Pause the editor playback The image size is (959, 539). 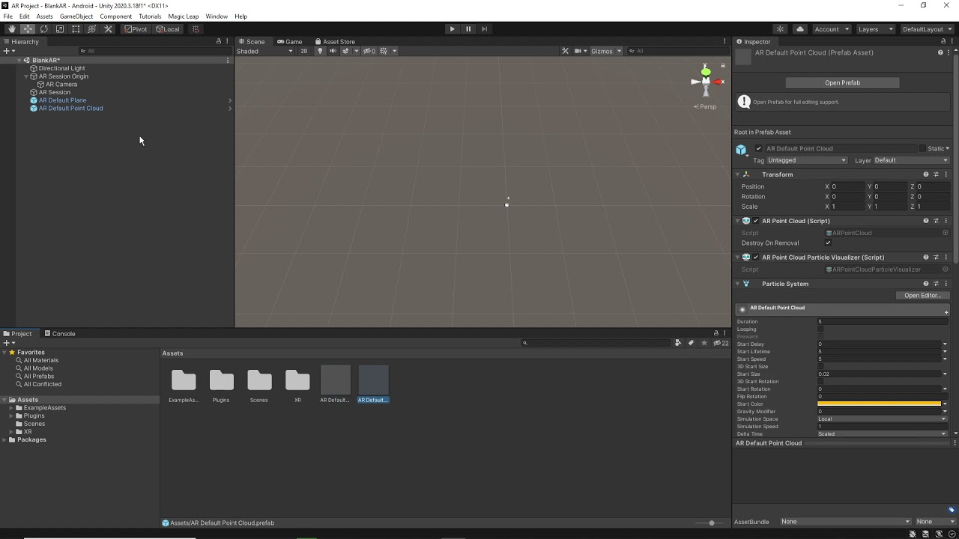[468, 29]
